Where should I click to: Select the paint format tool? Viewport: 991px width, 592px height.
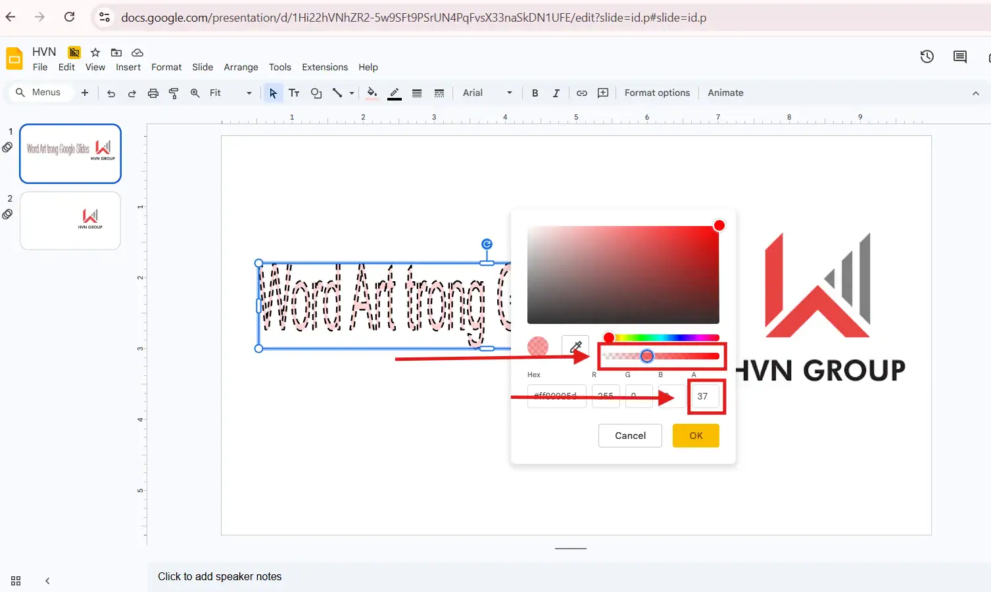pyautogui.click(x=173, y=93)
